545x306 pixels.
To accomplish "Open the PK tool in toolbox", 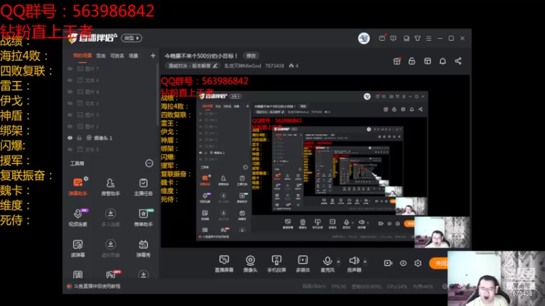I will click(111, 275).
